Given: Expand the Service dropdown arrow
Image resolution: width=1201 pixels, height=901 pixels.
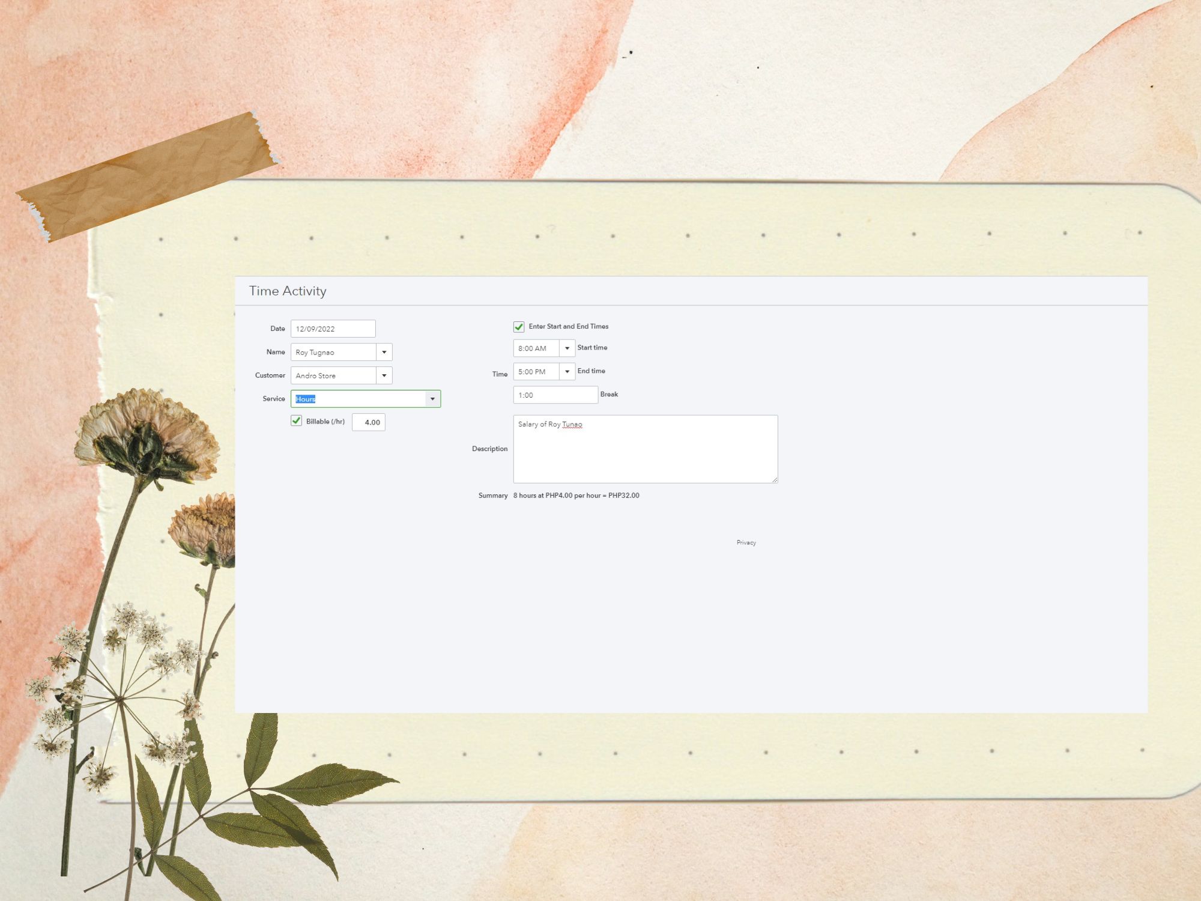Looking at the screenshot, I should 432,399.
